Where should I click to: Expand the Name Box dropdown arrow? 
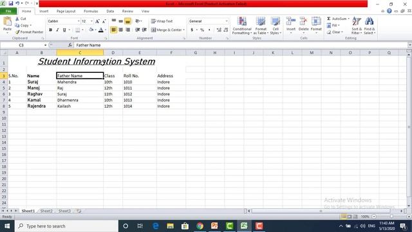click(x=45, y=45)
